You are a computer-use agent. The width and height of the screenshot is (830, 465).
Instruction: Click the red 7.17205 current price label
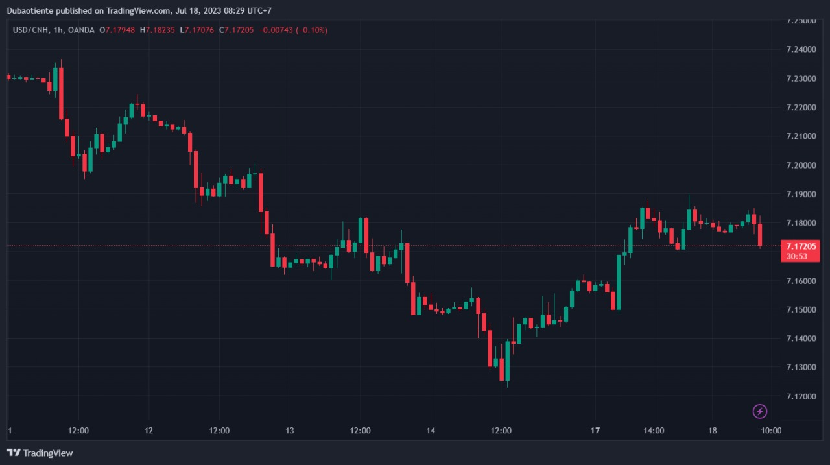click(801, 246)
